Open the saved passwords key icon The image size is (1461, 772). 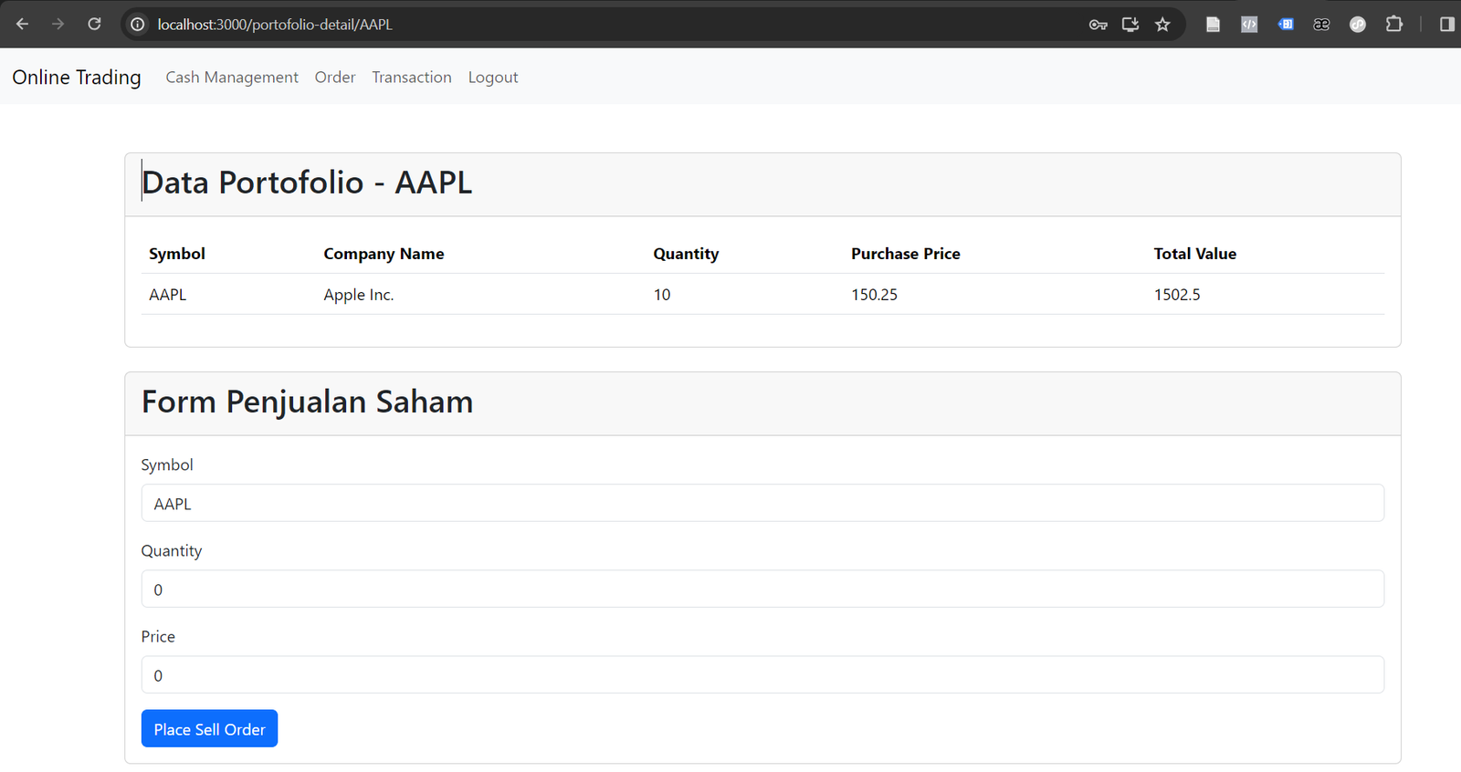(x=1098, y=25)
